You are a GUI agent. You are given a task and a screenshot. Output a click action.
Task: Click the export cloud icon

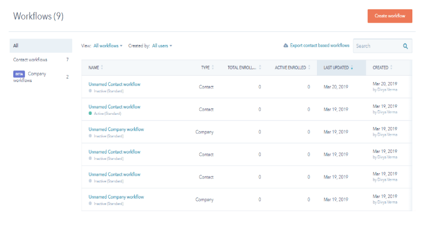pos(286,46)
